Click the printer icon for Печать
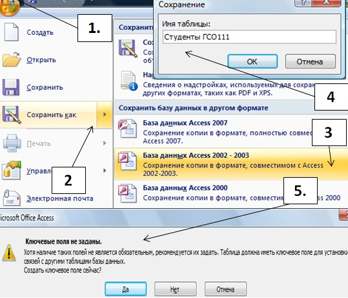This screenshot has height=298, width=348. click(12, 143)
